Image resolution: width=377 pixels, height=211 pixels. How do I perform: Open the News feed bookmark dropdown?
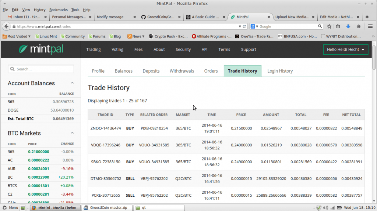(x=136, y=36)
